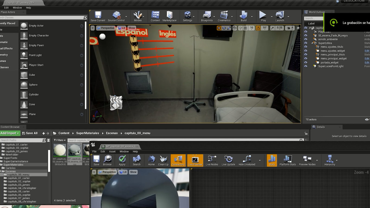Toggle Live Preview in material editor
The image size is (370, 208).
195,161
